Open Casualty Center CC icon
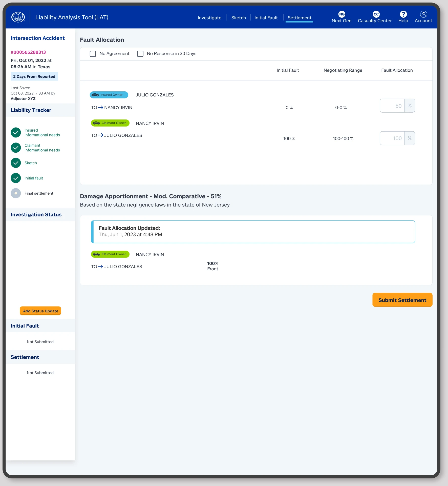This screenshot has height=486, width=448. tap(376, 14)
